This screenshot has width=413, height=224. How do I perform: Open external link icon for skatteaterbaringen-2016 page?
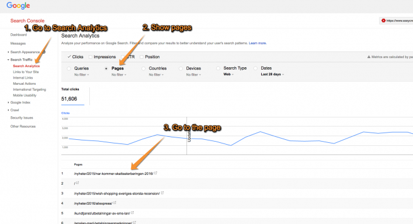[155, 173]
